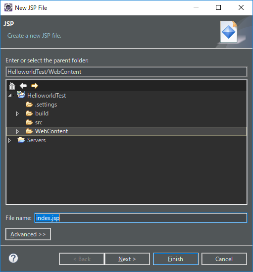
Task: Click the src folder icon
Action: coord(29,122)
